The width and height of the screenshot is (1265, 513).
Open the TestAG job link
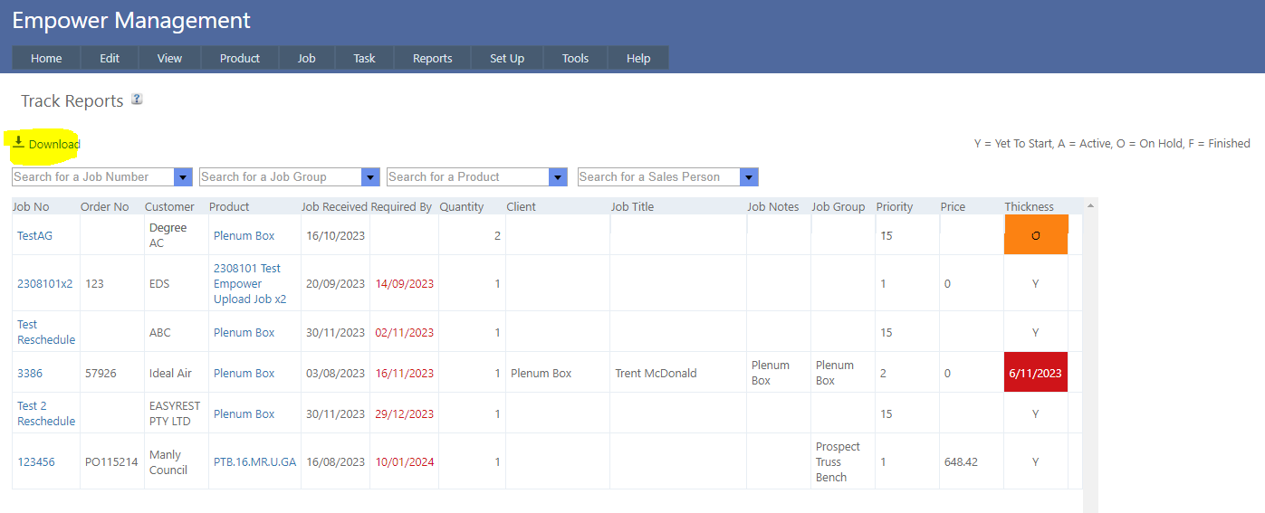click(x=34, y=235)
